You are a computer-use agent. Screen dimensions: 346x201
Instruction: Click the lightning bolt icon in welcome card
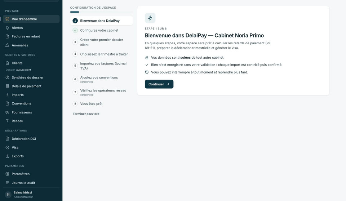(150, 18)
